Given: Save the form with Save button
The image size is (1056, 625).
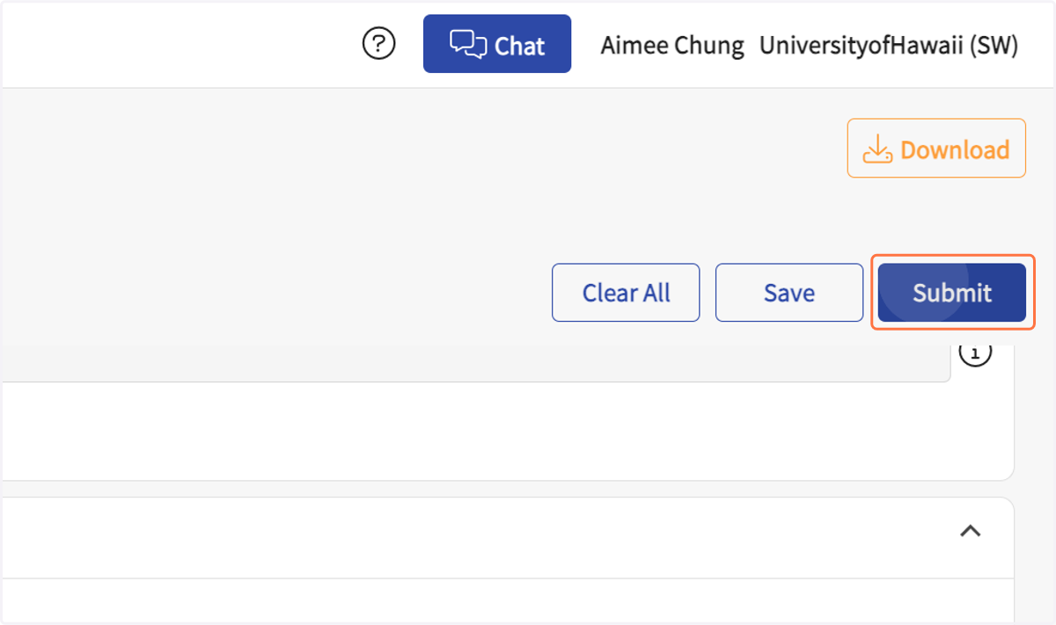Looking at the screenshot, I should (x=789, y=293).
